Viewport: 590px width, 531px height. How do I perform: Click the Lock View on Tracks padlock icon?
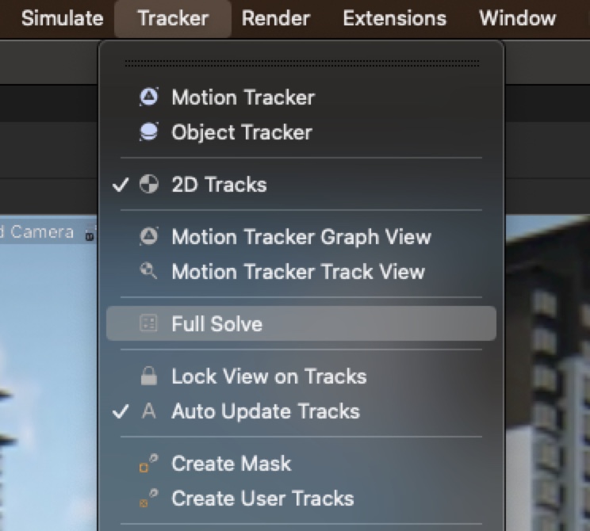pyautogui.click(x=148, y=376)
